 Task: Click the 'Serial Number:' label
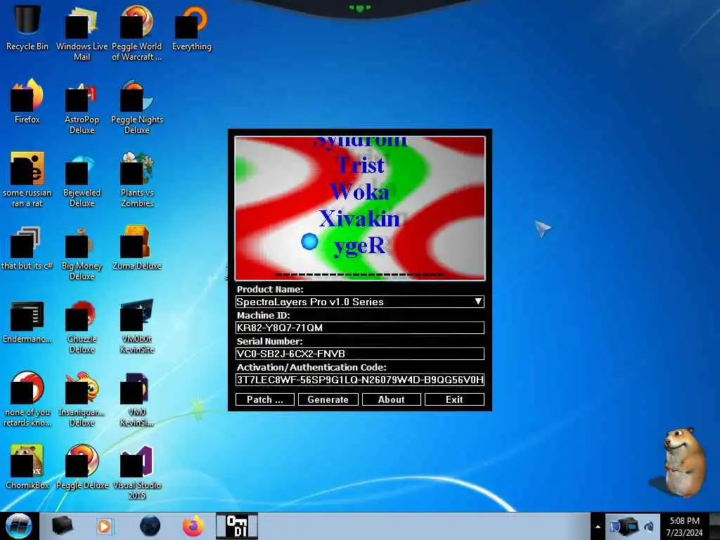pyautogui.click(x=269, y=341)
